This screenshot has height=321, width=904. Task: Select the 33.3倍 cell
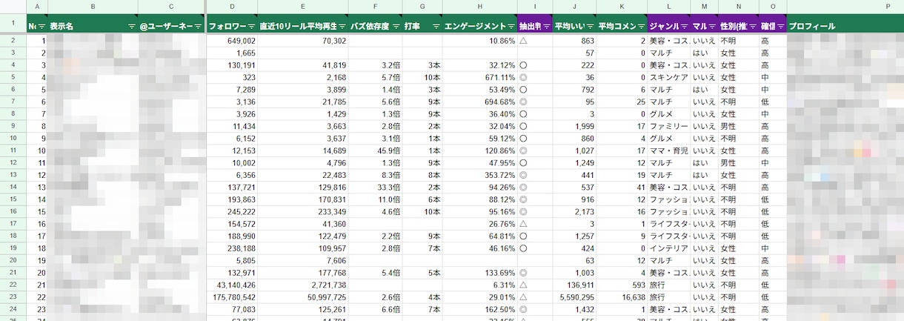pos(376,188)
